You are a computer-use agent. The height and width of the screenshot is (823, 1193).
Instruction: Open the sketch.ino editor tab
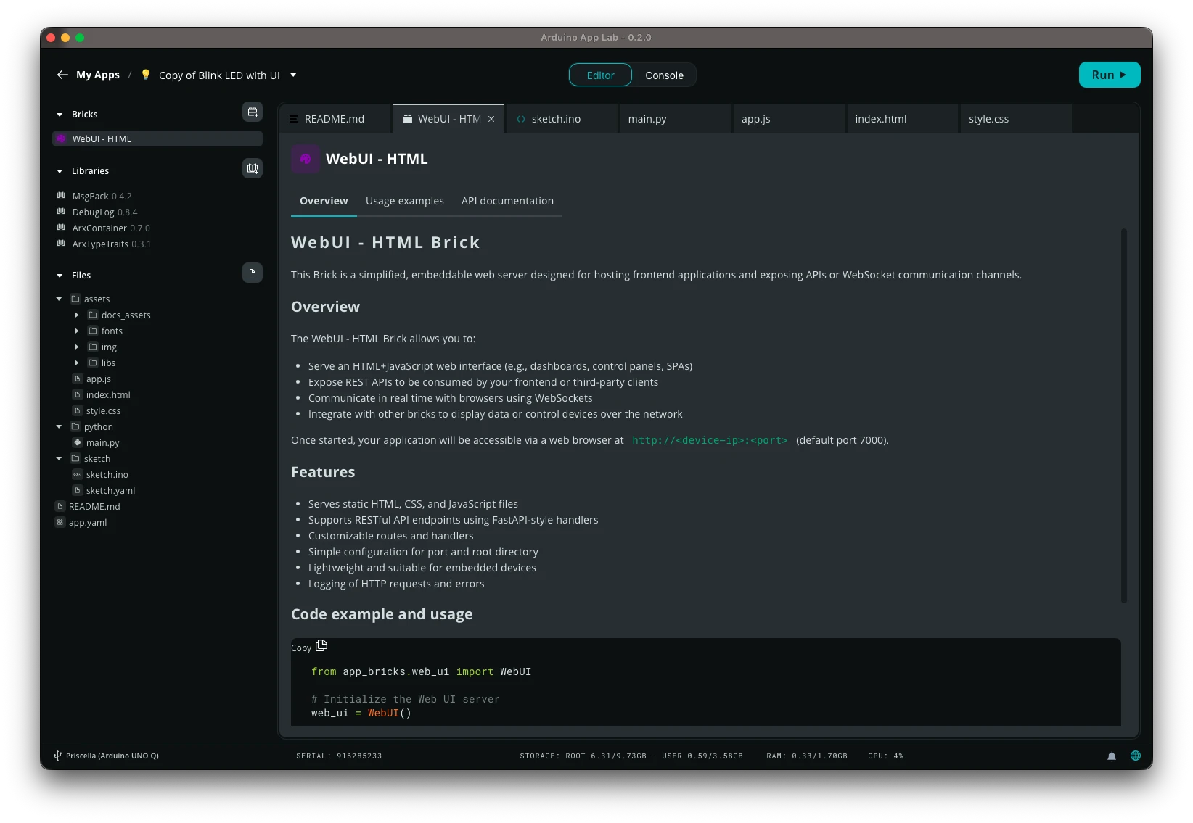pos(556,119)
